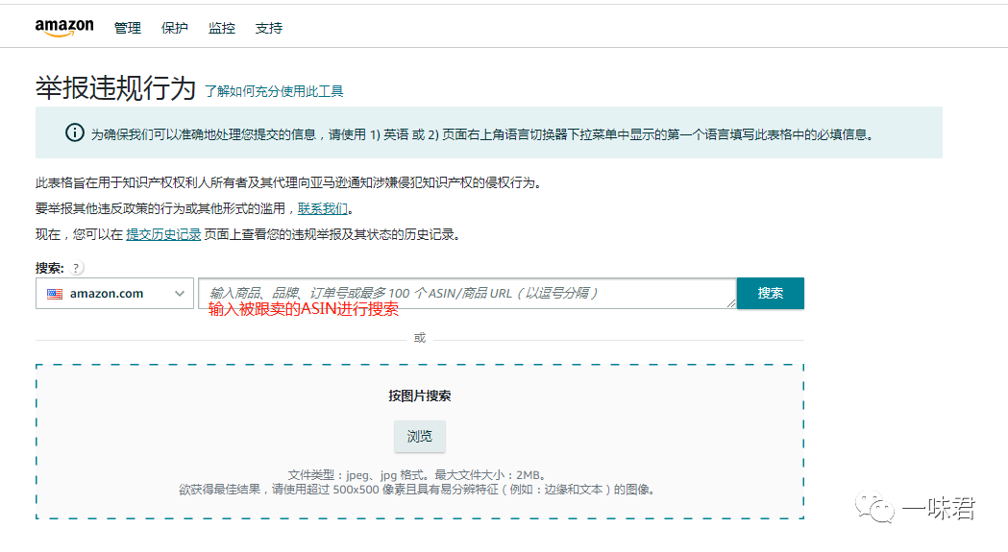Open the 管理 menu

point(127,28)
